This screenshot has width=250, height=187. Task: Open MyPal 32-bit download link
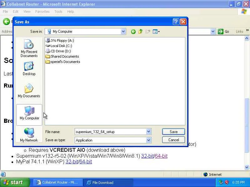(x=72, y=162)
